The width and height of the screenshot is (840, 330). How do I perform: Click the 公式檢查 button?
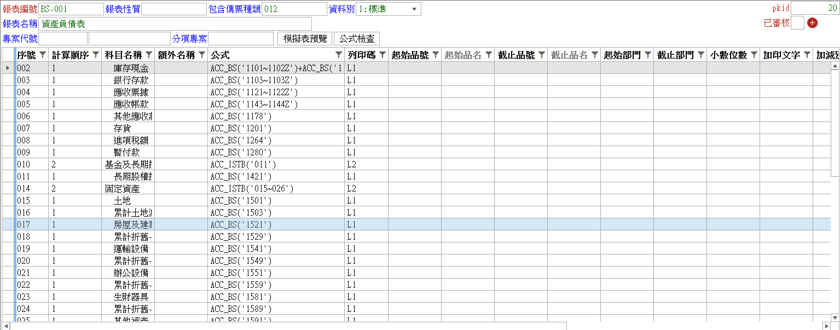coord(357,39)
